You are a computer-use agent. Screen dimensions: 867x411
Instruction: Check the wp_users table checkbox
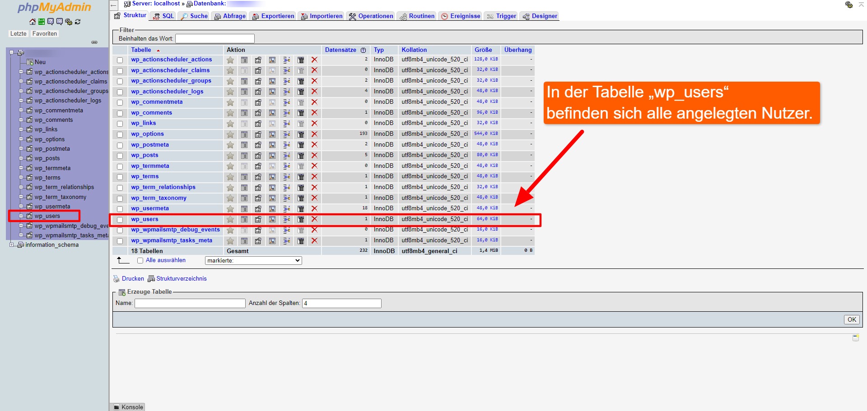coord(120,220)
